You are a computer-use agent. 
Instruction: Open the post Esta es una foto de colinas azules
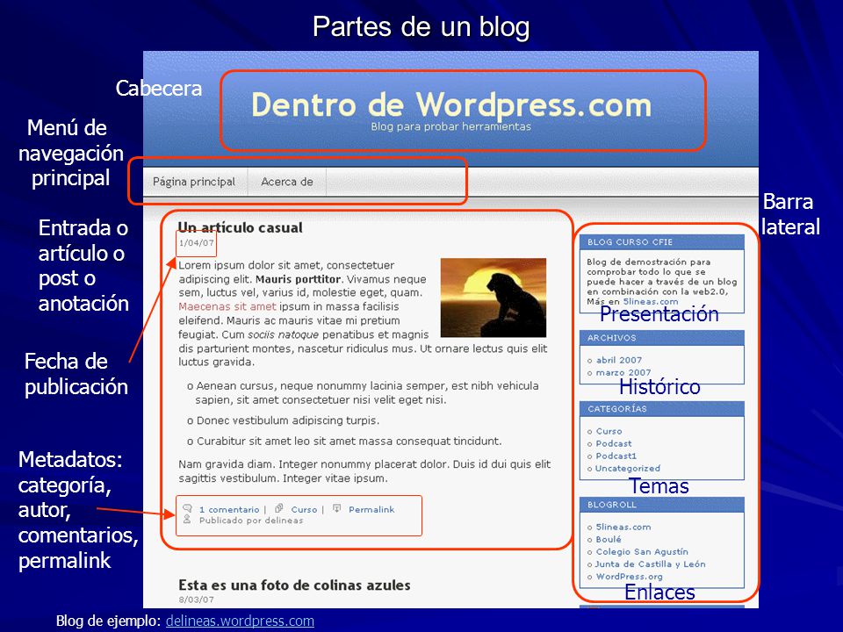(x=295, y=585)
